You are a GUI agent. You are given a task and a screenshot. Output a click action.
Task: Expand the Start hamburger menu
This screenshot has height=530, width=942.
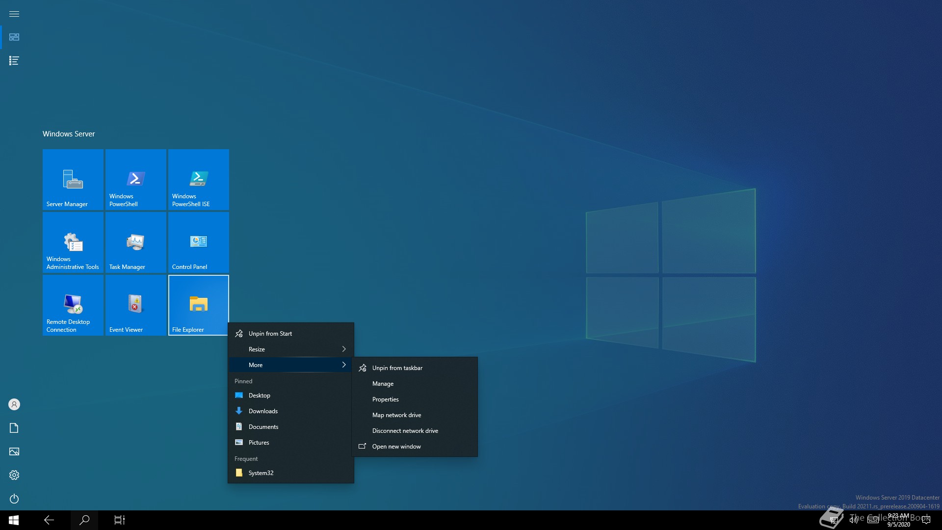(x=14, y=14)
